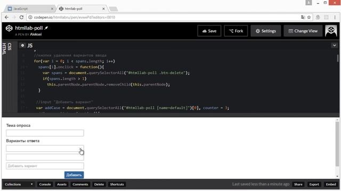Viewport: 341px width, 191px height.
Task: Focus the Добавить вариант input
Action: point(45,166)
